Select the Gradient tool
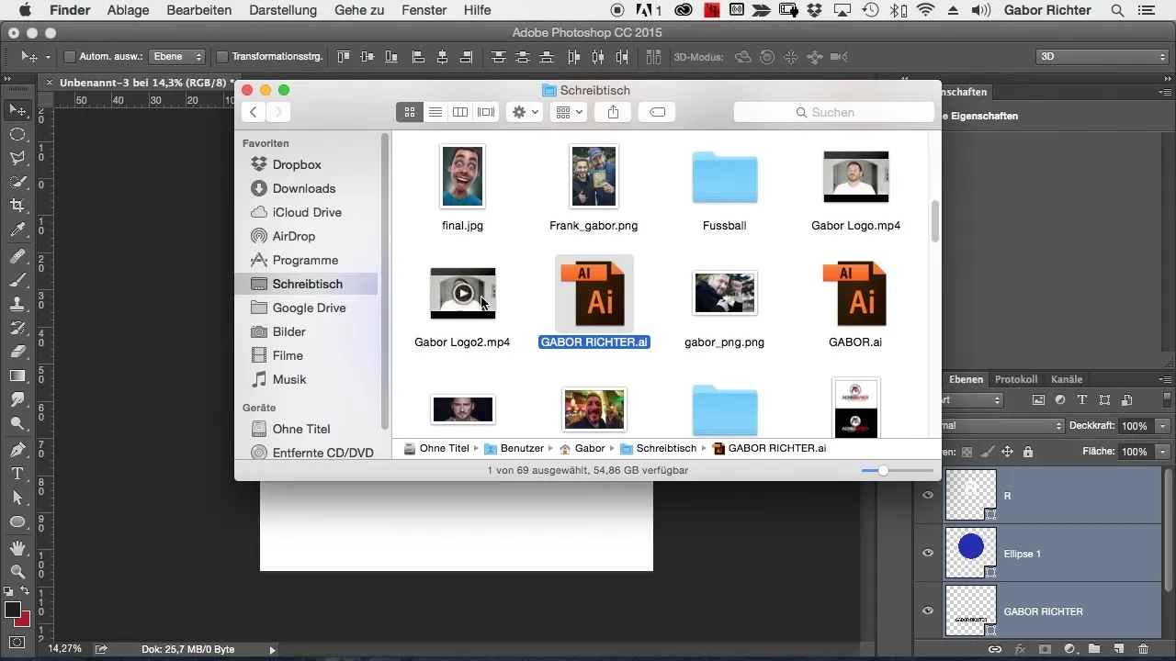Image resolution: width=1176 pixels, height=661 pixels. pos(17,375)
